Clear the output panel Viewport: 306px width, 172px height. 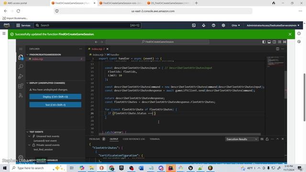[262, 139]
